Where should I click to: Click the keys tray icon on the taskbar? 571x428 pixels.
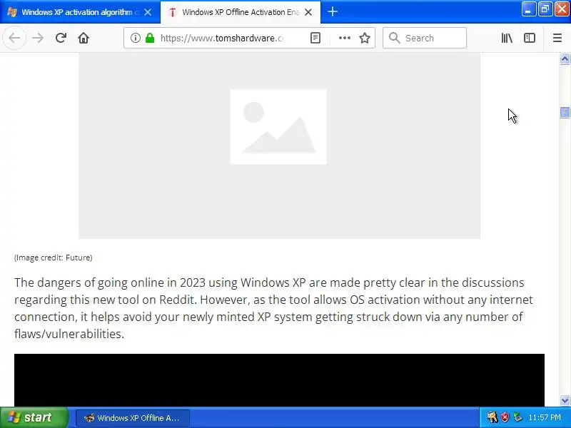tap(492, 417)
